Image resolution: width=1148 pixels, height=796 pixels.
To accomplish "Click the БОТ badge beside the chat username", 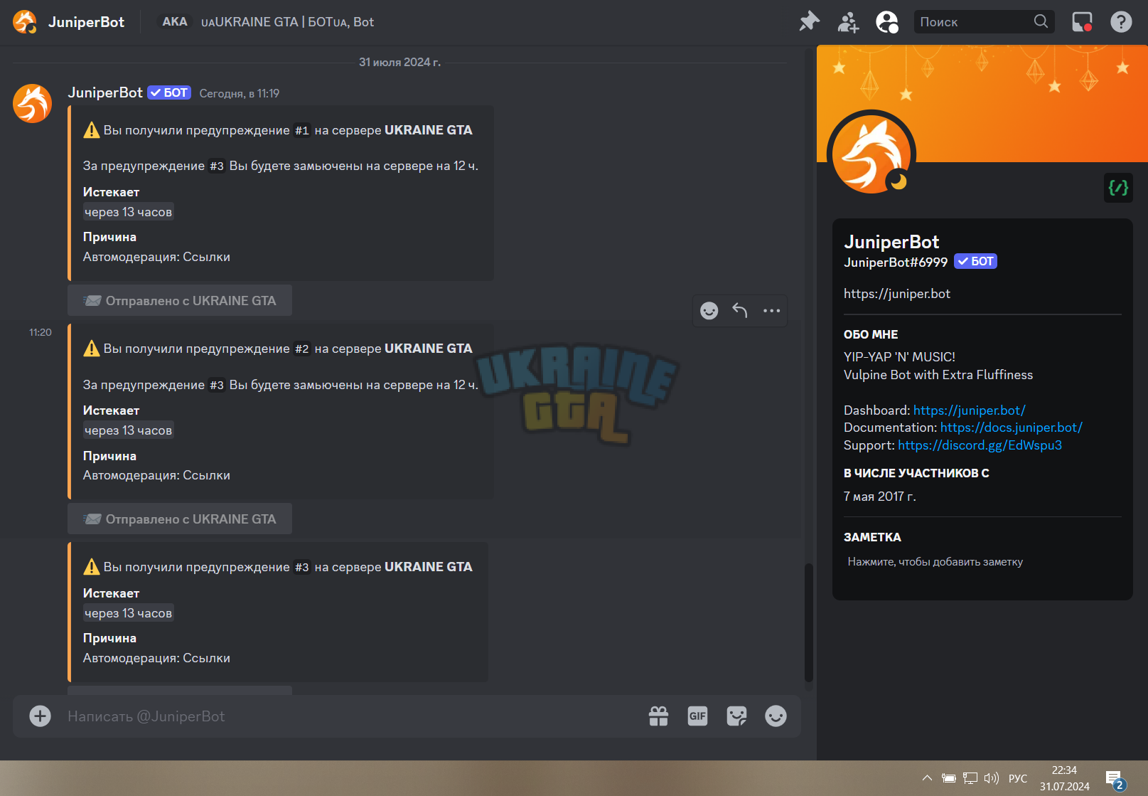I will [169, 92].
